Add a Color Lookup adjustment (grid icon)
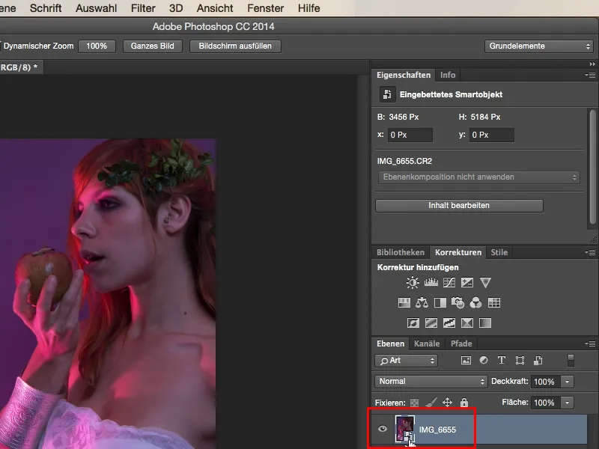The width and height of the screenshot is (599, 449). [x=494, y=303]
